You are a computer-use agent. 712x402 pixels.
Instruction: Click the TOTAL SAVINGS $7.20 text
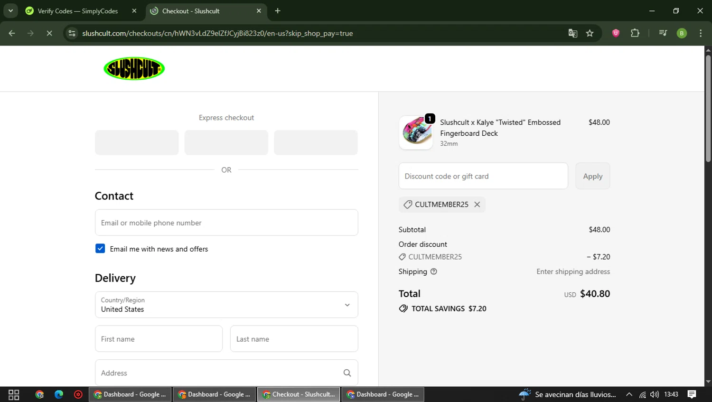(x=449, y=309)
